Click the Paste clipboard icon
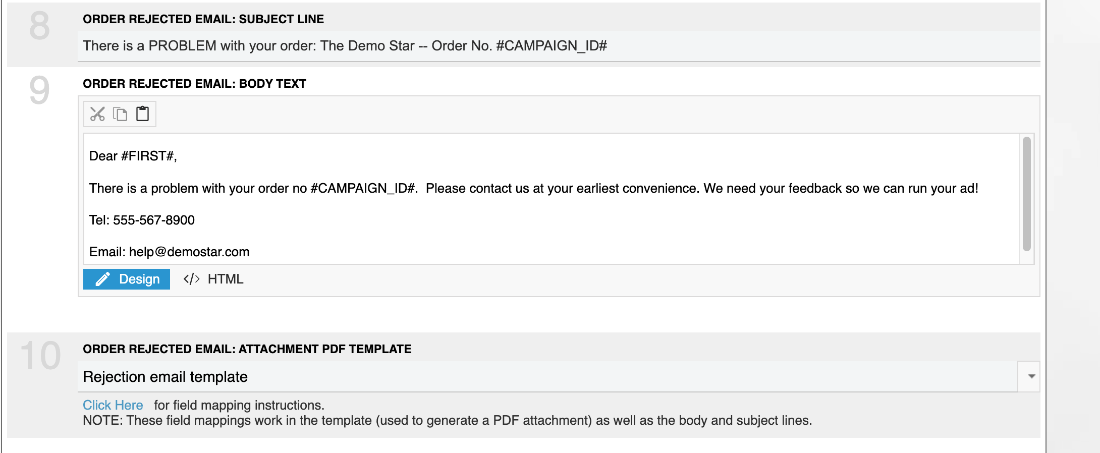Viewport: 1100px width, 453px height. coord(143,114)
